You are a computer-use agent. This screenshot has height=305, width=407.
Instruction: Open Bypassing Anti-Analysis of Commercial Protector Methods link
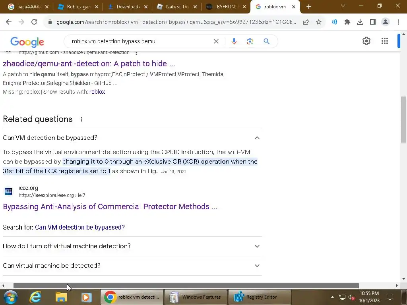click(110, 207)
